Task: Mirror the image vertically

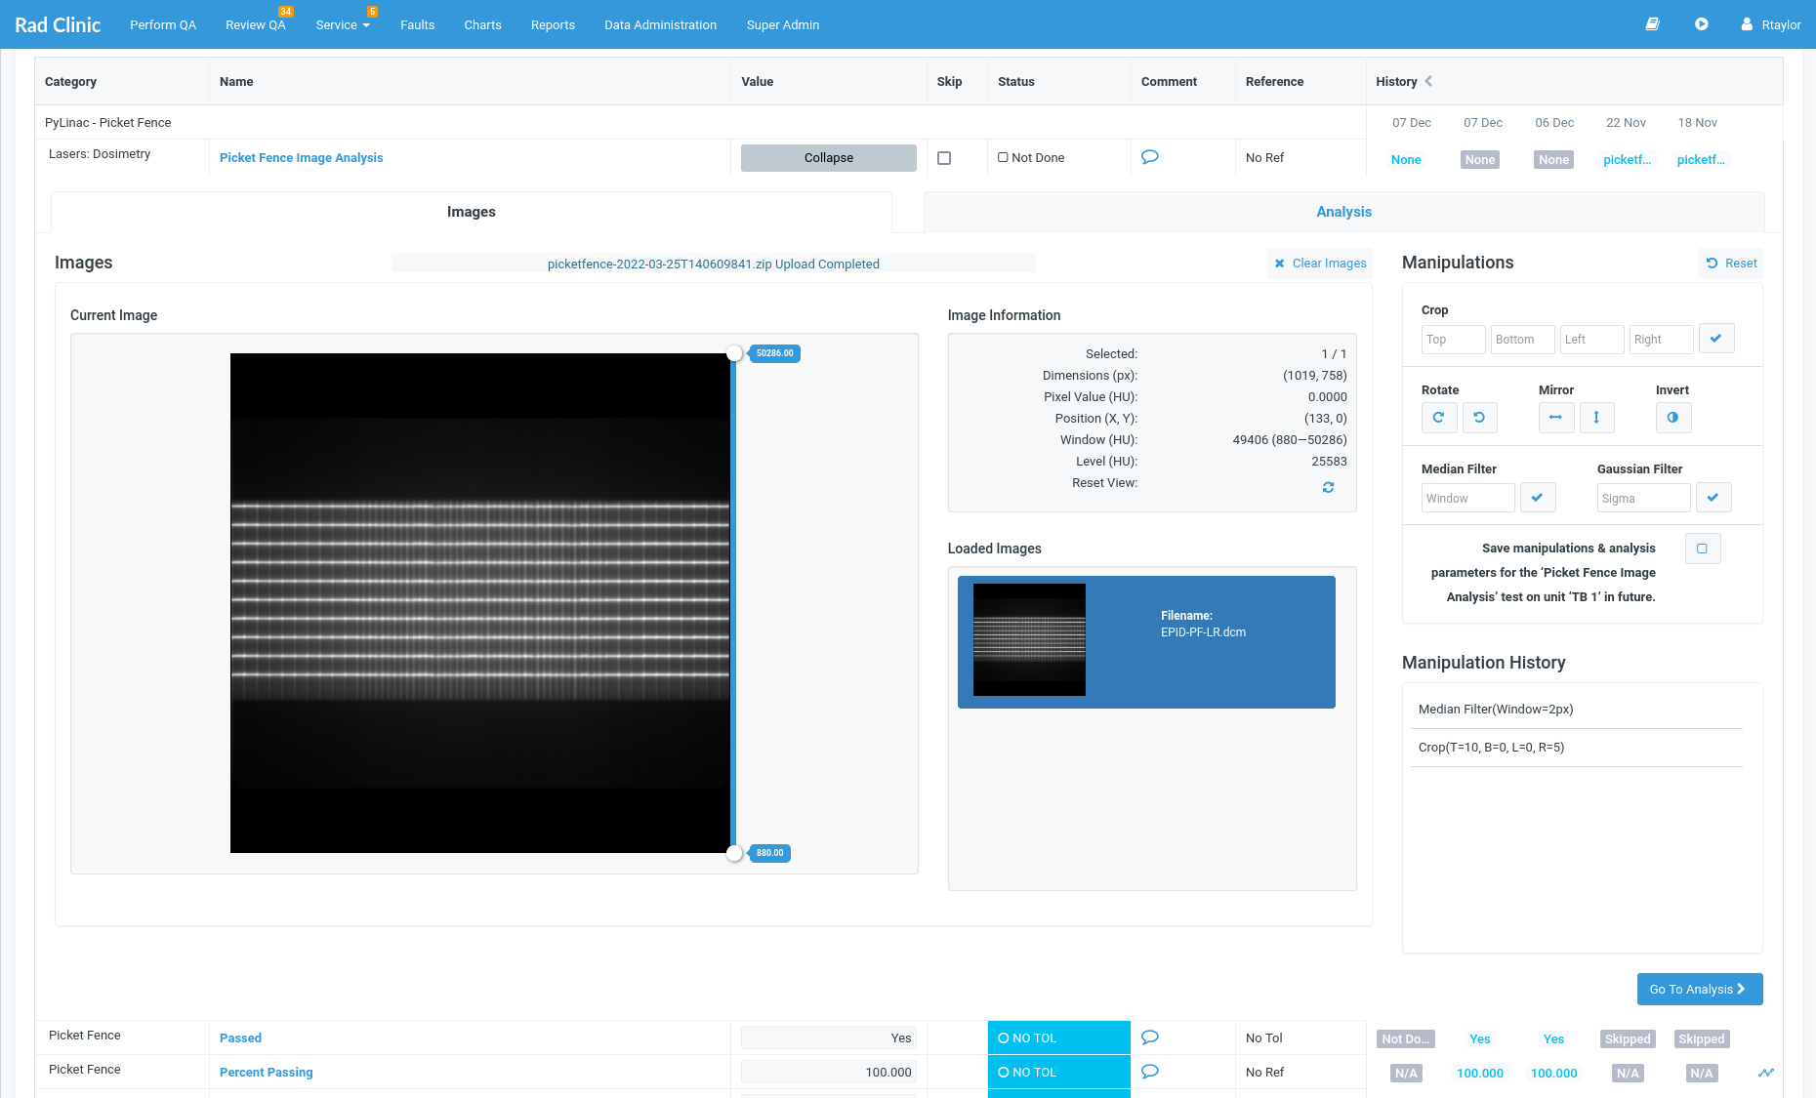Action: coord(1597,418)
